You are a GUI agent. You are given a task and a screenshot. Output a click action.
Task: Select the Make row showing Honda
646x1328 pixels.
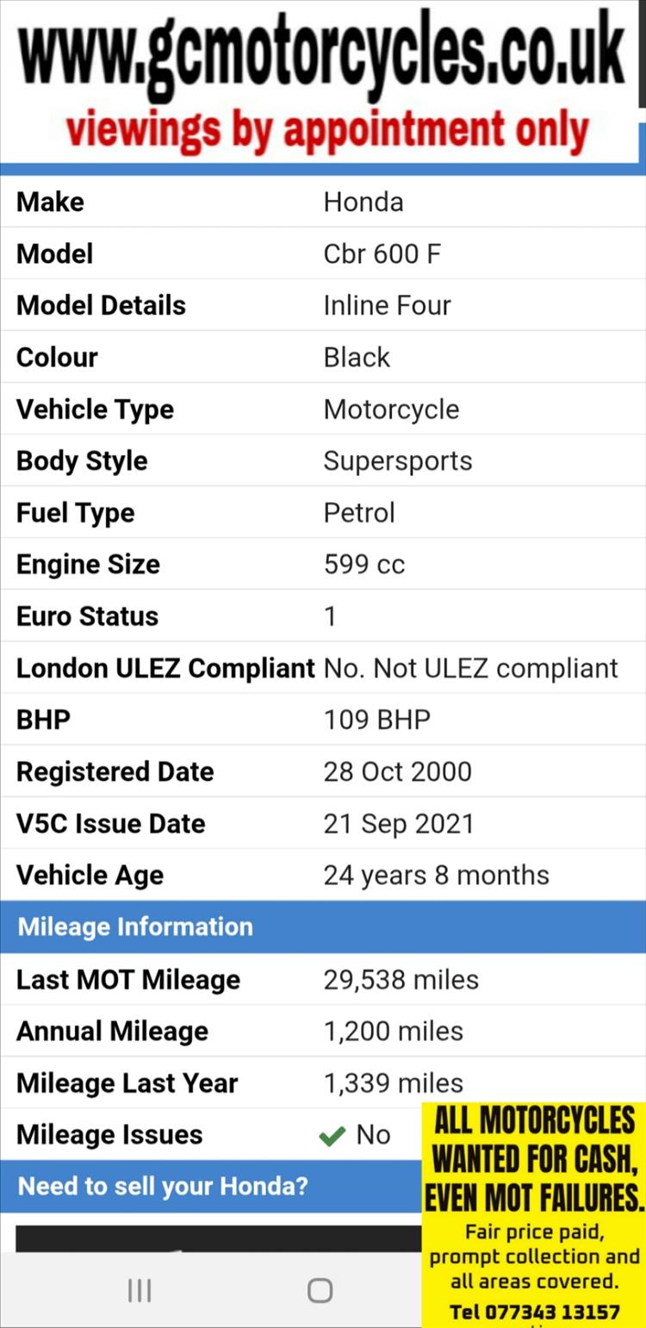(x=323, y=203)
